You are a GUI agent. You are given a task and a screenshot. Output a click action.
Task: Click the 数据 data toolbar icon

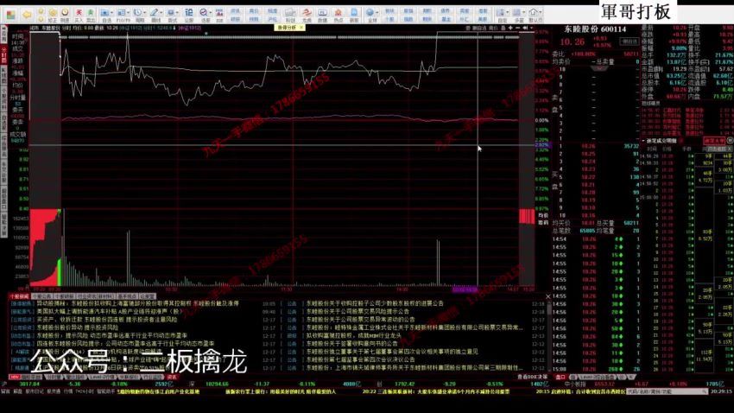[x=323, y=13]
